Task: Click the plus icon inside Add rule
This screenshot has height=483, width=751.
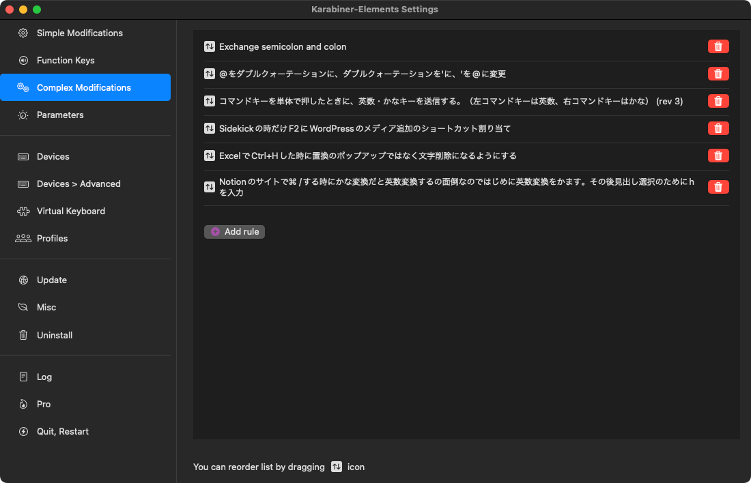Action: click(216, 232)
